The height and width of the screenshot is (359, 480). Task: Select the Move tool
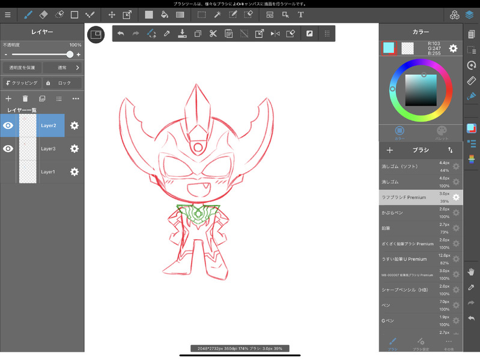pos(112,14)
